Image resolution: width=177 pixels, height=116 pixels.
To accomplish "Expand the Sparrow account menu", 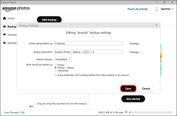I will pyautogui.click(x=167, y=9).
